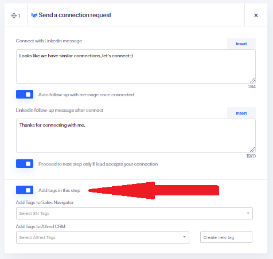Expand the Select Alfred Tags dropdown

[x=103, y=237]
